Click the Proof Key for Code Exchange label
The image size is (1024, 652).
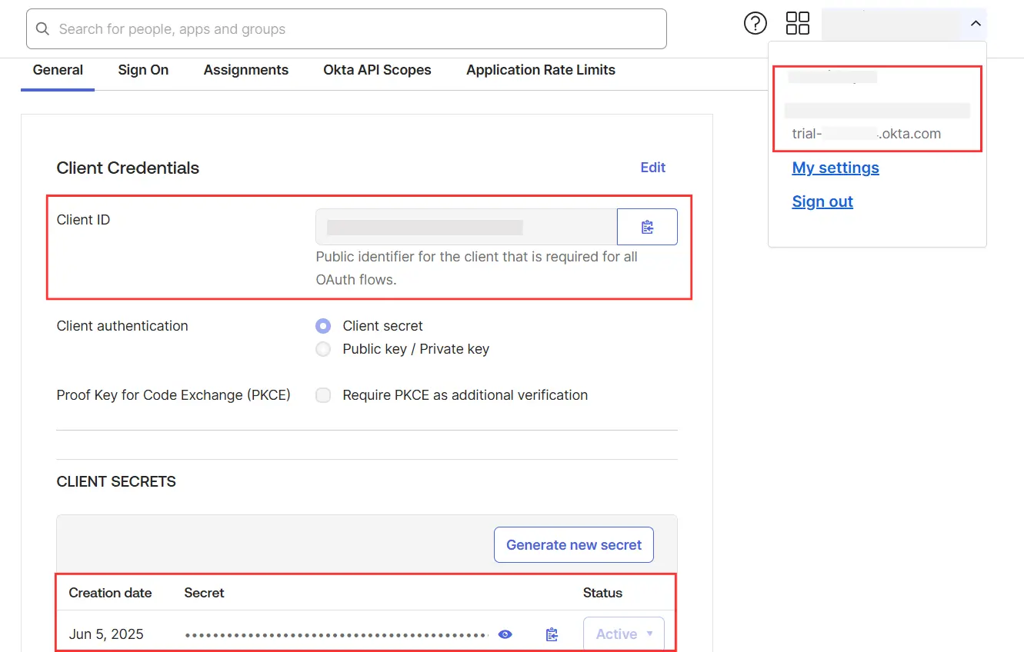coord(174,395)
